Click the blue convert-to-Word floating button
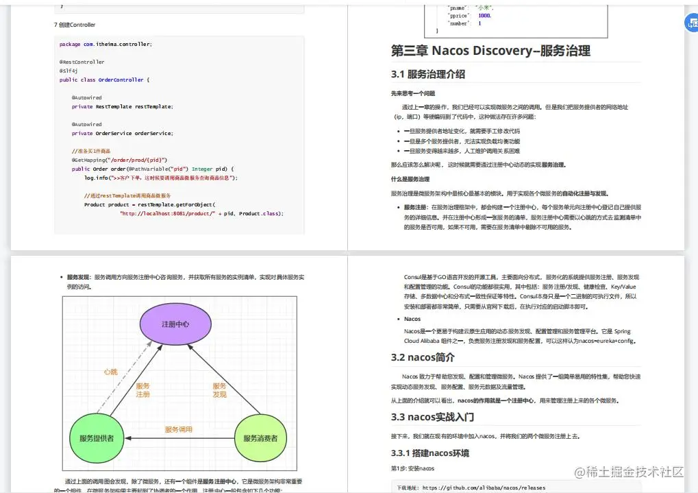Viewport: 698px width, 493px height. click(x=691, y=23)
